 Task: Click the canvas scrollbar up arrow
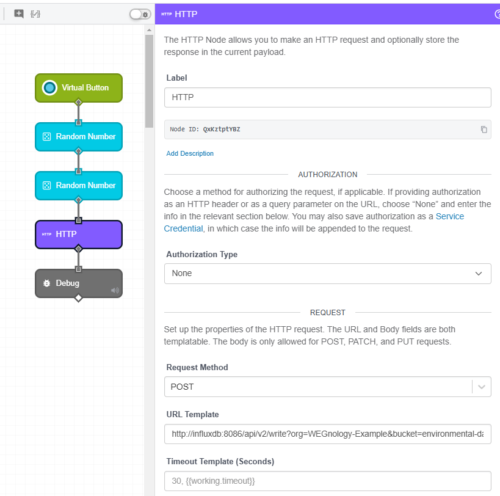149,30
